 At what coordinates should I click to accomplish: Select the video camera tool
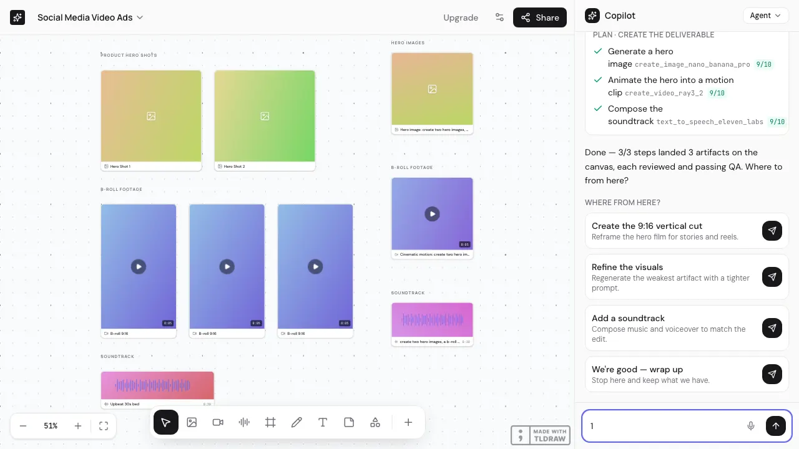(218, 422)
